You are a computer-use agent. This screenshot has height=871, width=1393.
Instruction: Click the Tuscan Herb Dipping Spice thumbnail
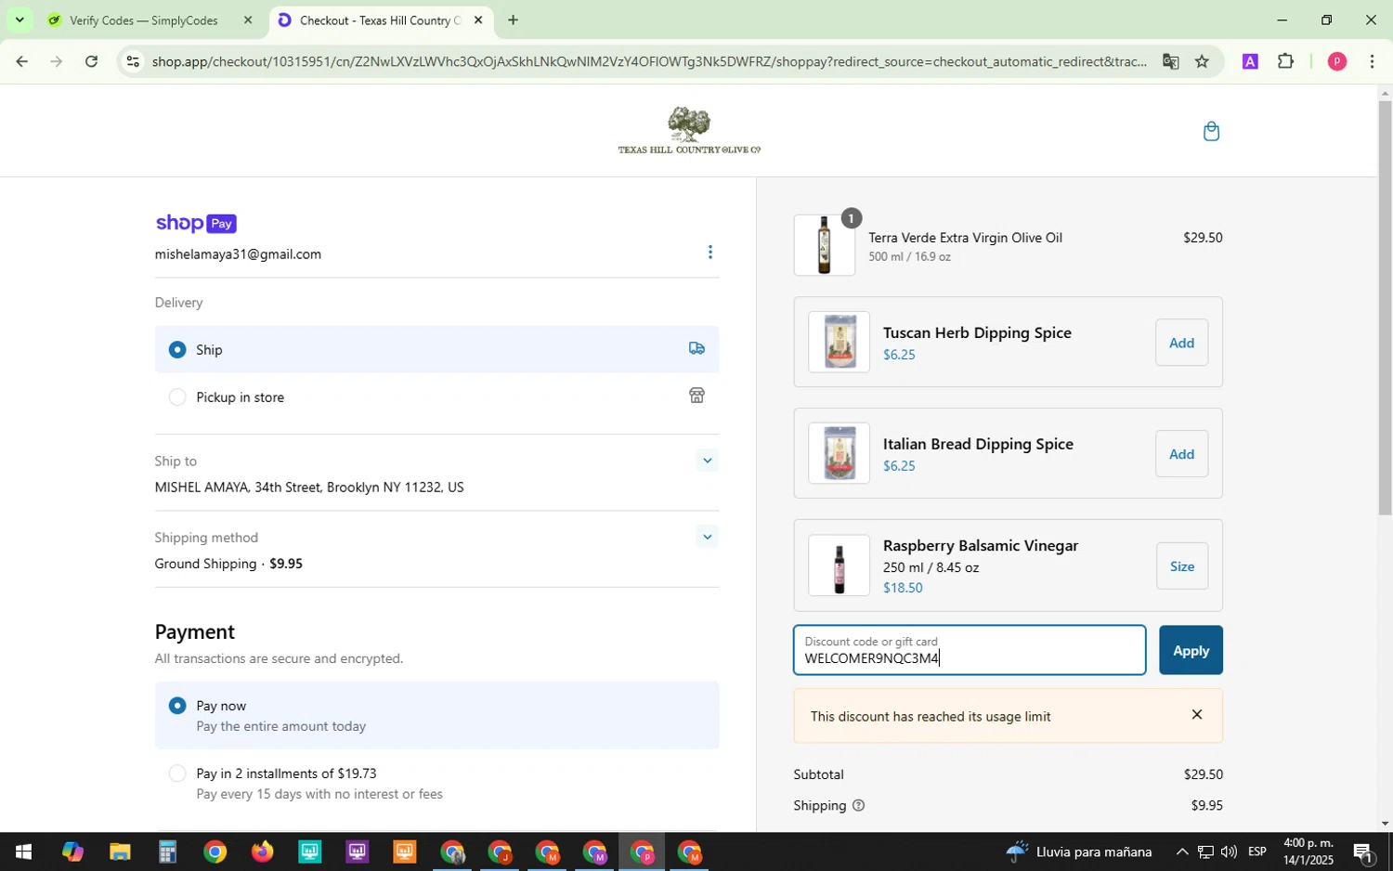pyautogui.click(x=839, y=342)
